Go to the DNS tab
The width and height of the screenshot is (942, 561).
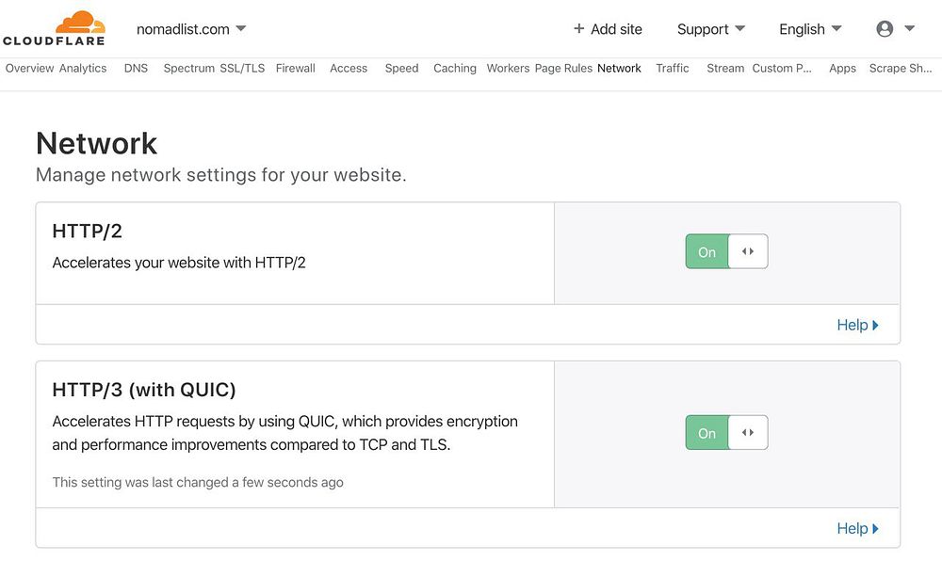point(136,68)
